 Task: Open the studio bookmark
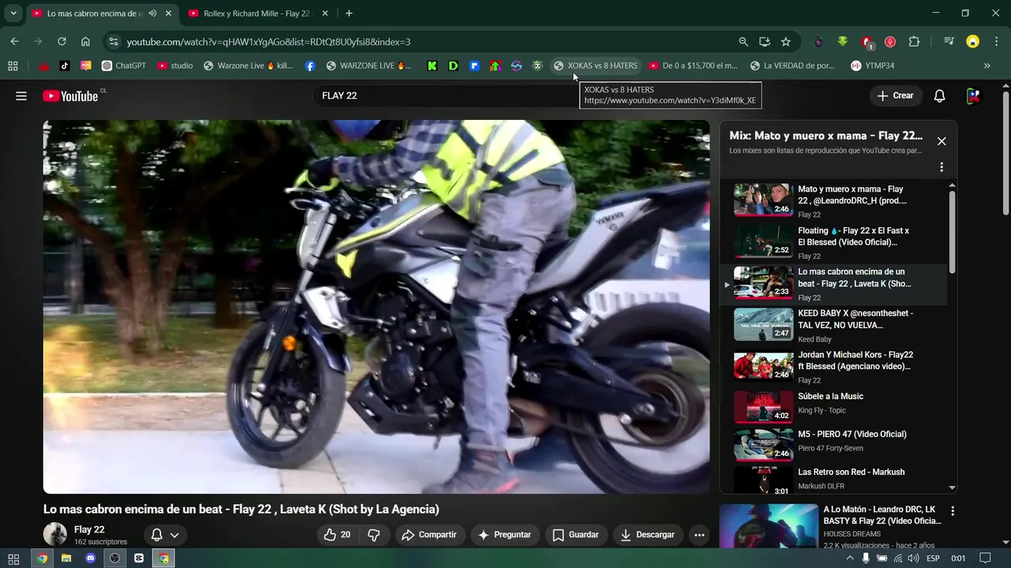click(x=175, y=65)
